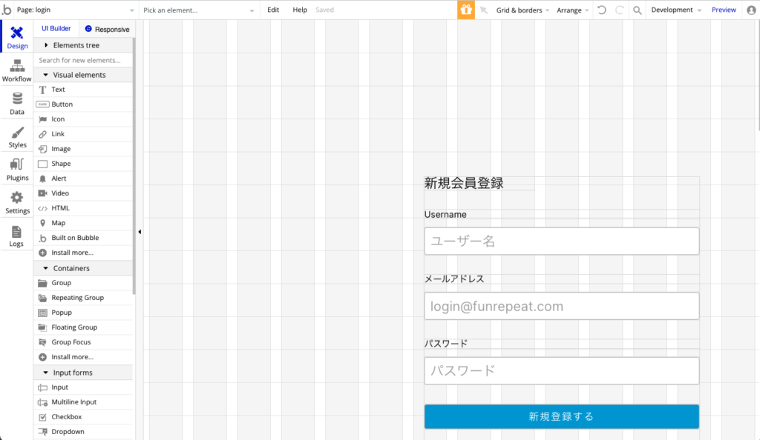Collapse the Input forms section
This screenshot has width=760, height=440.
point(83,373)
